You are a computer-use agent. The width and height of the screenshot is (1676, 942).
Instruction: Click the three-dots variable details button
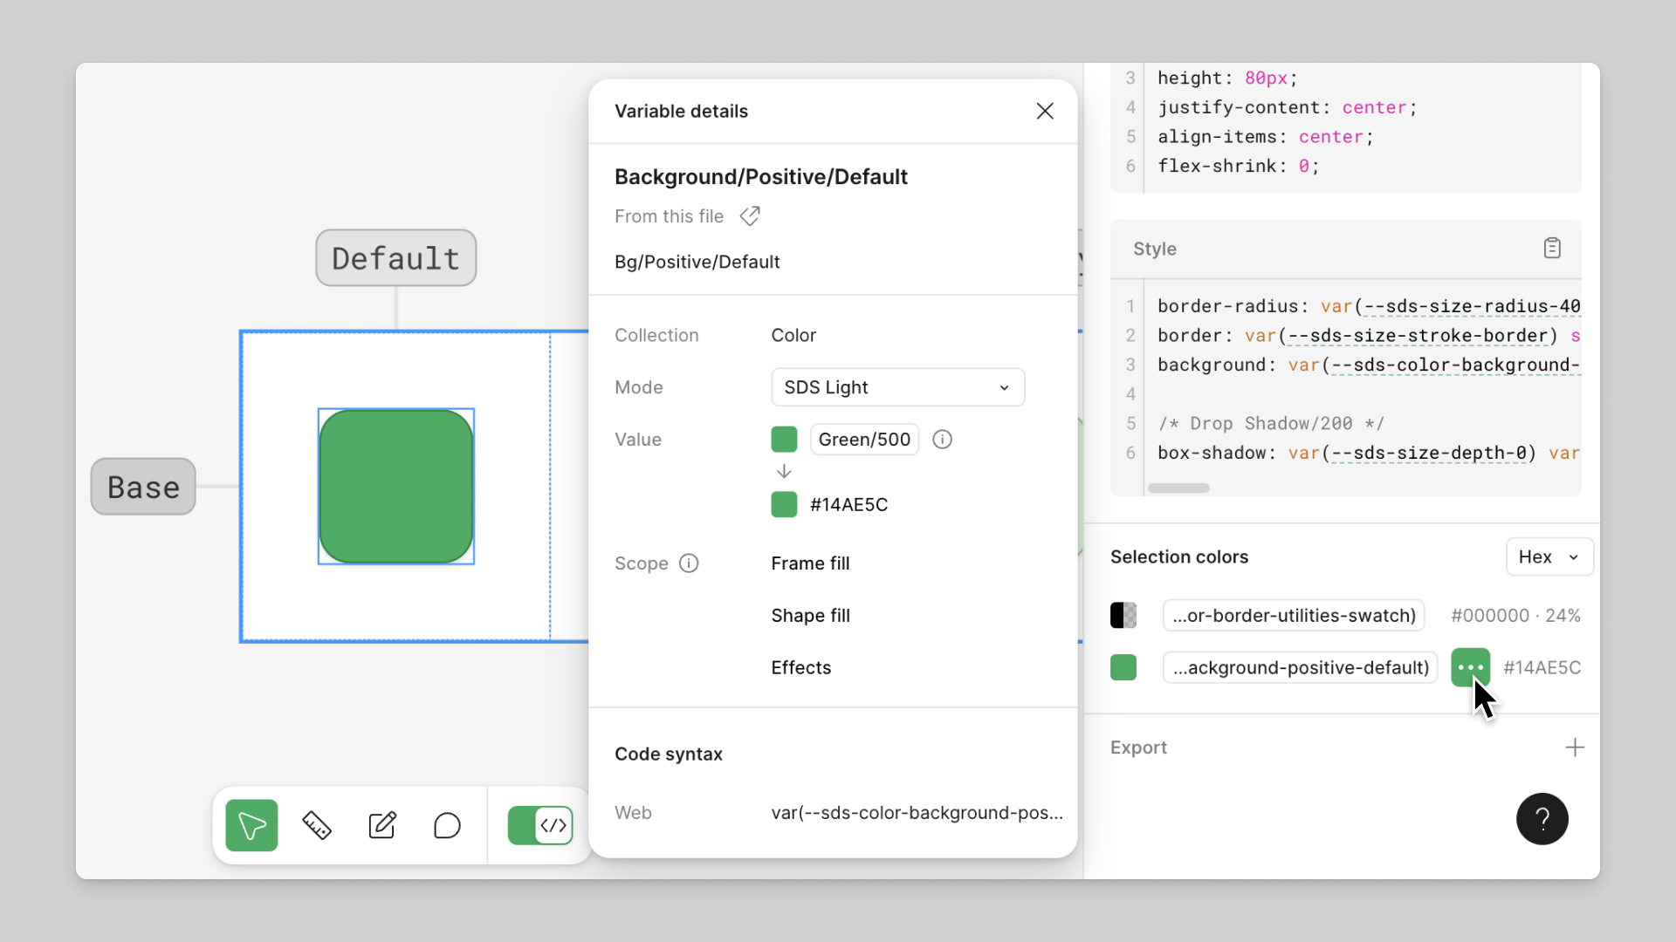tap(1470, 667)
